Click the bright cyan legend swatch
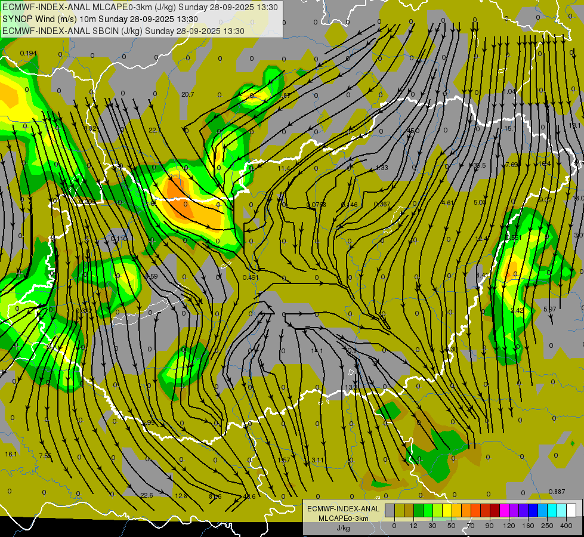Screen dimensions: 584x537 tap(552, 511)
